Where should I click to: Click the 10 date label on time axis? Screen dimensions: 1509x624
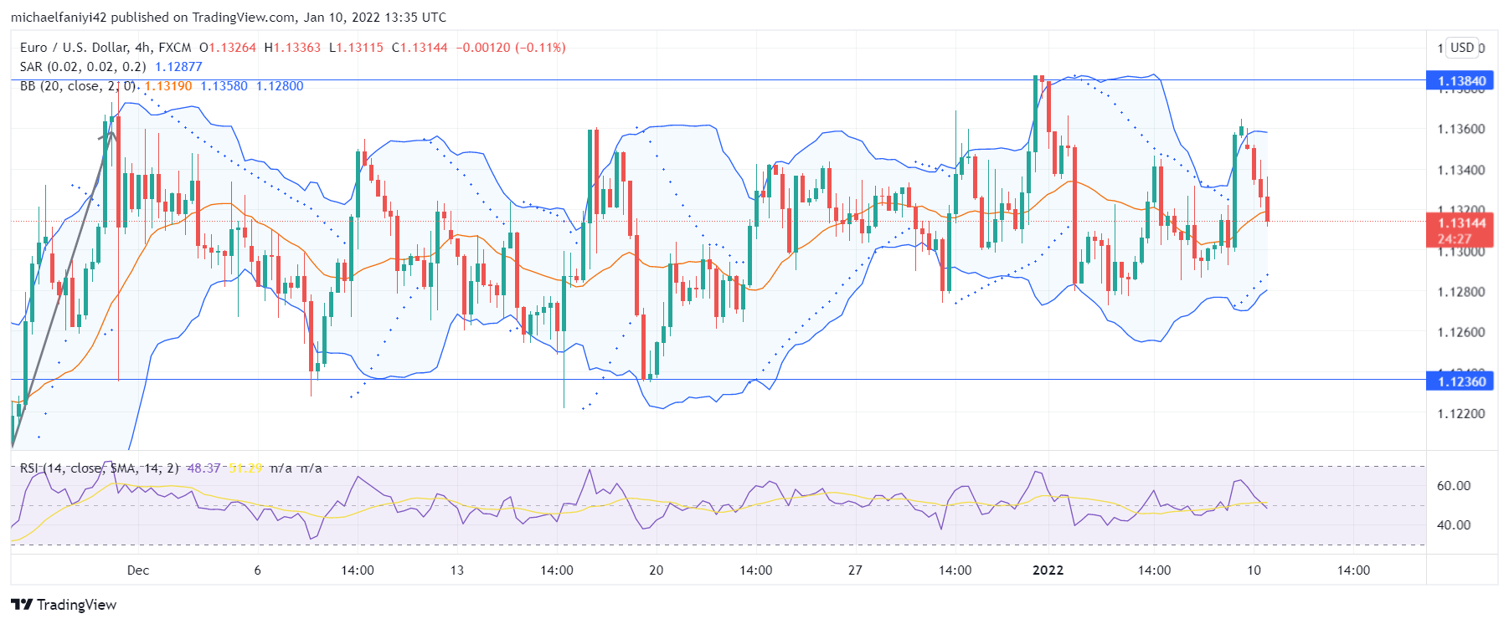[x=1254, y=570]
